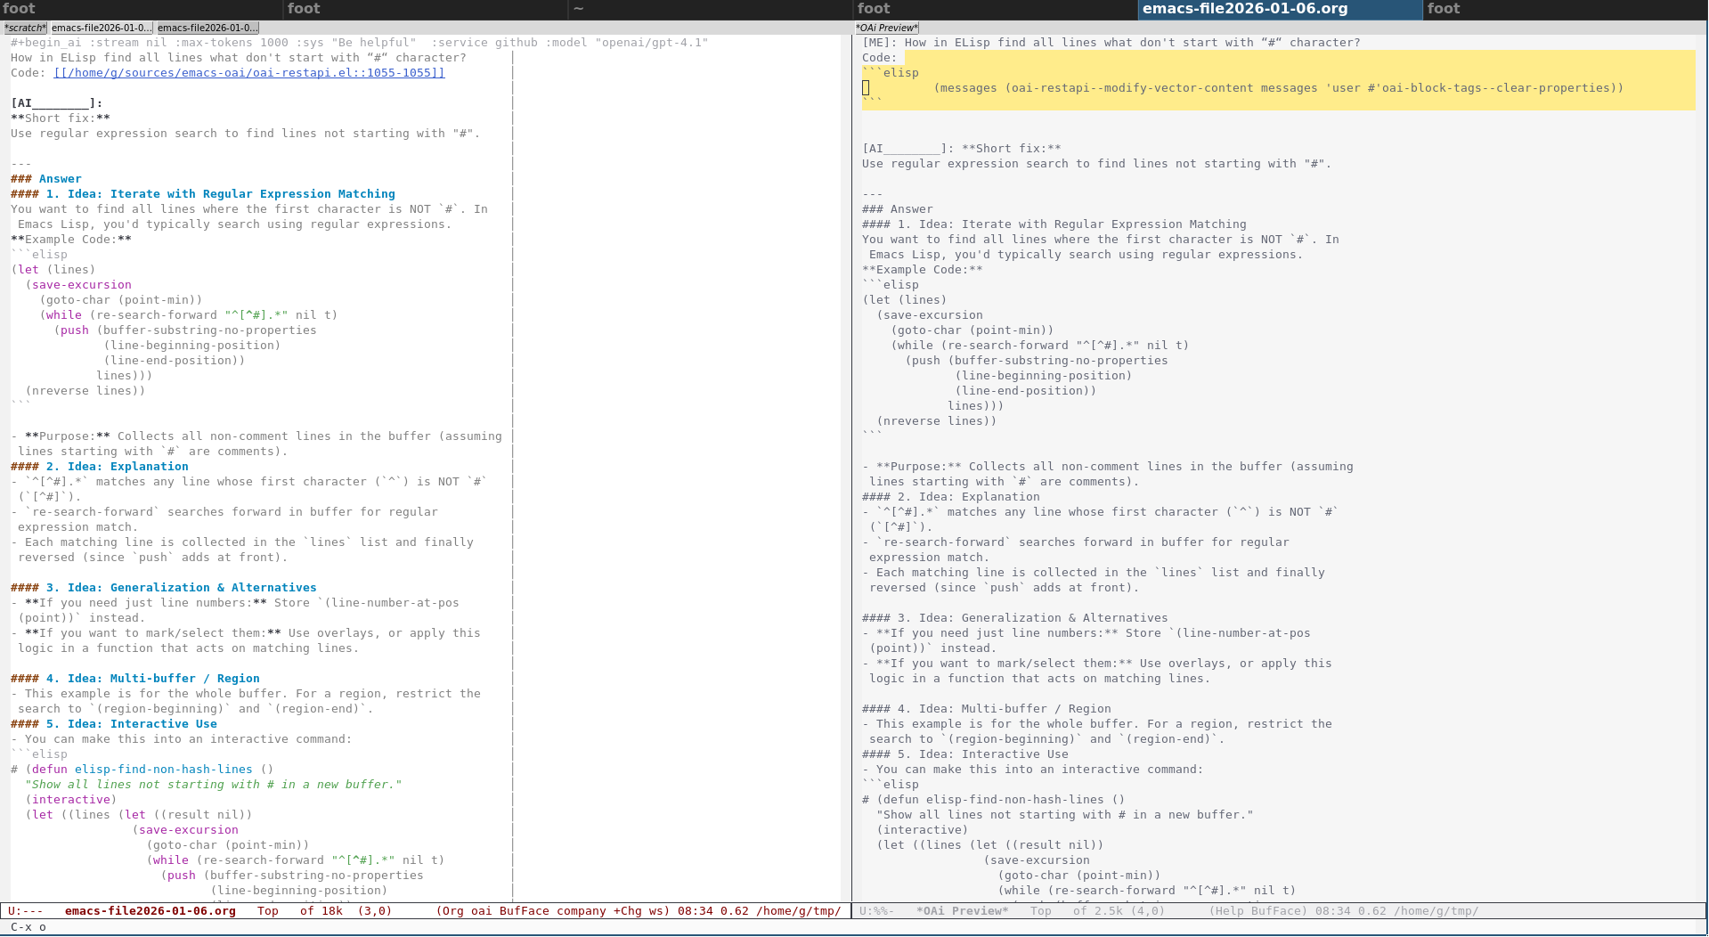Image resolution: width=1709 pixels, height=937 pixels.
Task: Fold heading "4. Idea: Multi-buffer / Region" in left window
Action: pyautogui.click(x=135, y=679)
